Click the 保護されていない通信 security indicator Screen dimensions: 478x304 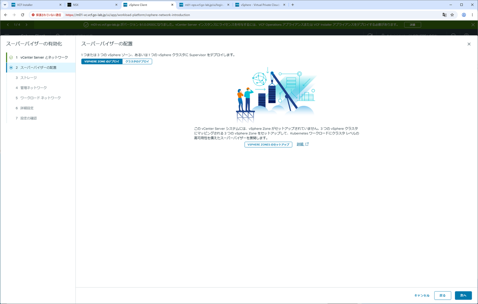[47, 15]
